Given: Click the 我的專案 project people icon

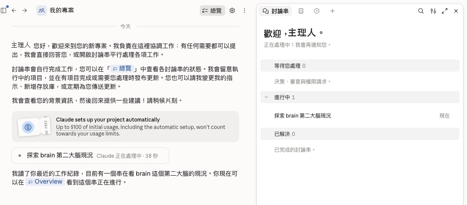Looking at the screenshot, I should pyautogui.click(x=42, y=10).
